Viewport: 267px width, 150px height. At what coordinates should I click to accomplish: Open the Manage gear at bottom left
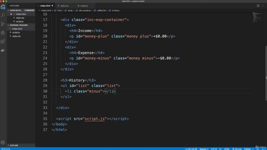pyautogui.click(x=3, y=142)
